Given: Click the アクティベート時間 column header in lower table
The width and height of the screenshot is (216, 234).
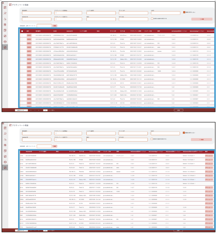Looking at the screenshot, I should click(95, 151).
